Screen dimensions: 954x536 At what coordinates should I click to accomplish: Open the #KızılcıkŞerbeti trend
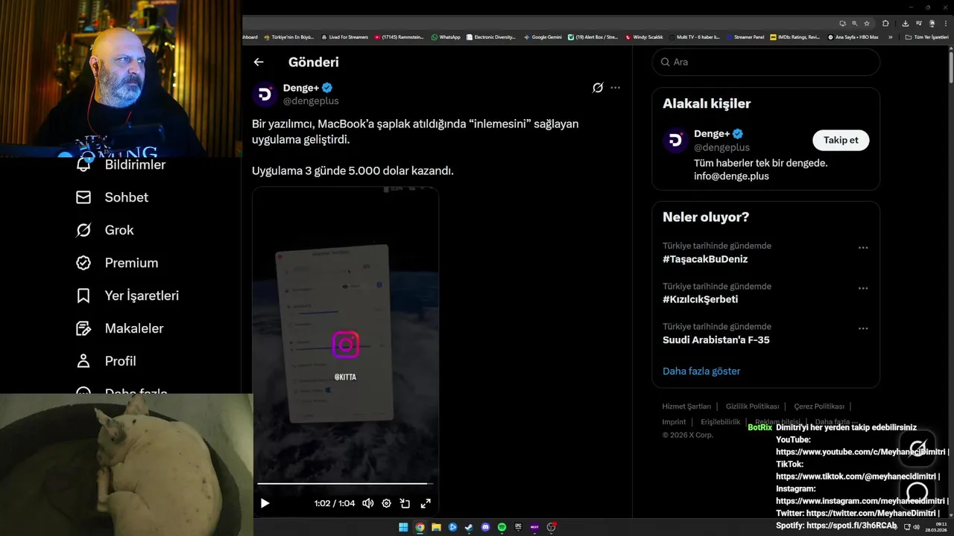pos(700,299)
